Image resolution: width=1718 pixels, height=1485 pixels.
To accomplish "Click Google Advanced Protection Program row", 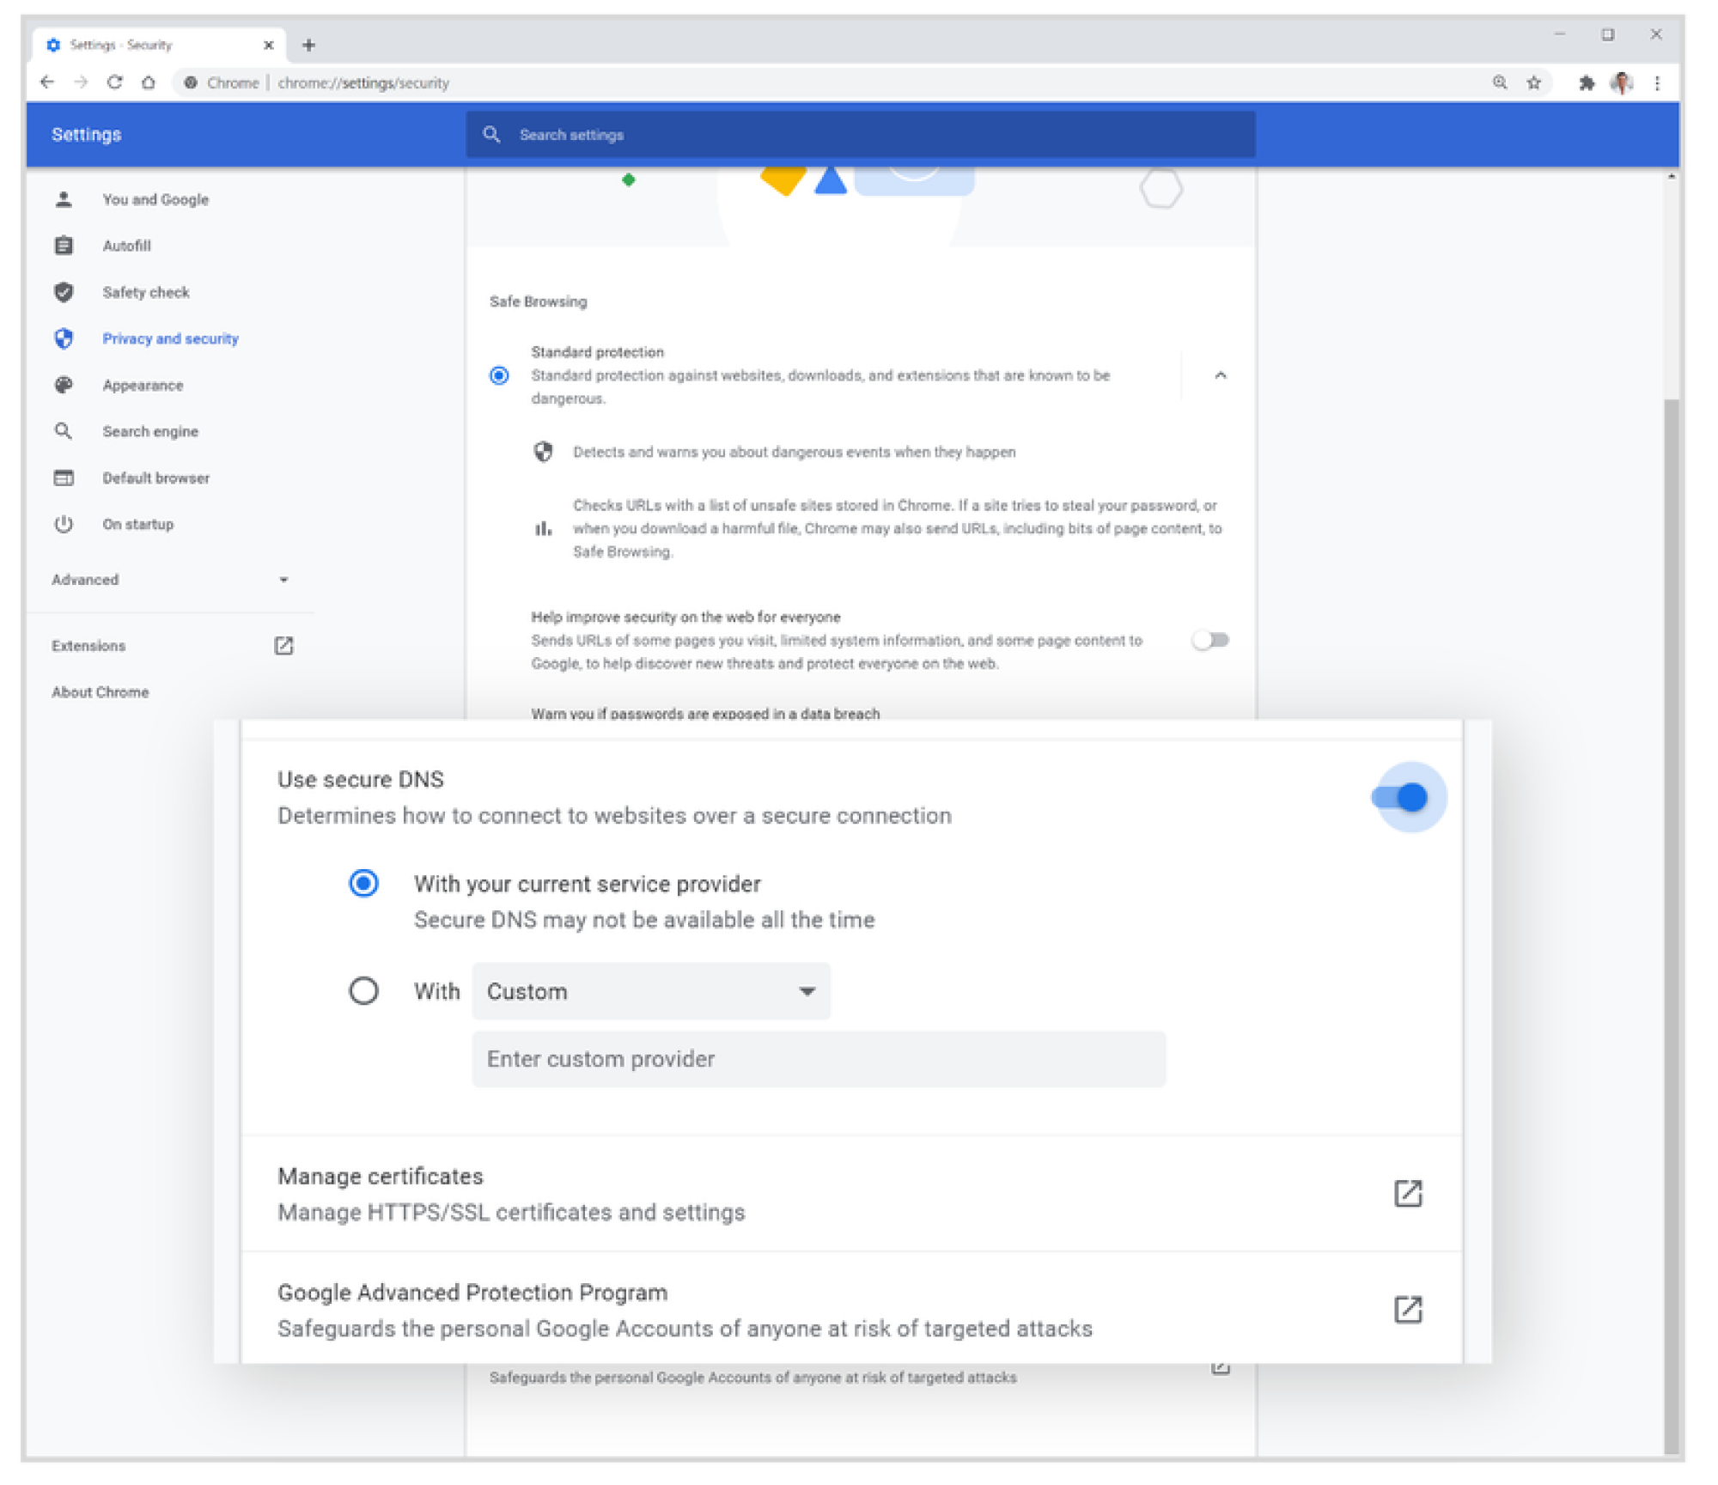I will tap(851, 1309).
